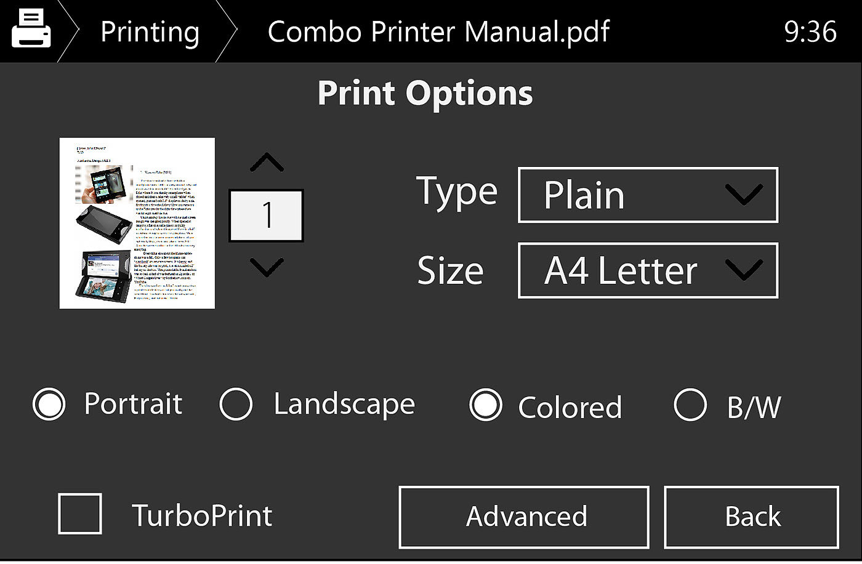Image resolution: width=862 pixels, height=564 pixels.
Task: Go to Printing breadcrumb
Action: coord(150,31)
